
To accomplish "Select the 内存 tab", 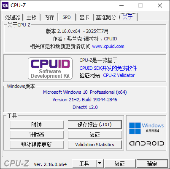I will click(x=49, y=17).
